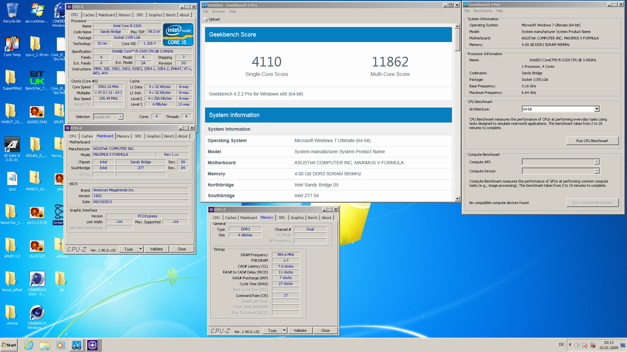Viewport: 627px width, 352px height.
Task: Open the cbr15 523 image
Action: 37,248
